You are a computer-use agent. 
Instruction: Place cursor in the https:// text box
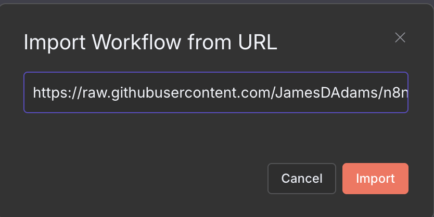[216, 92]
